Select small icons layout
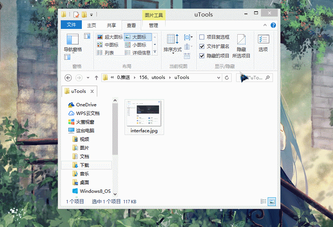 [136, 45]
